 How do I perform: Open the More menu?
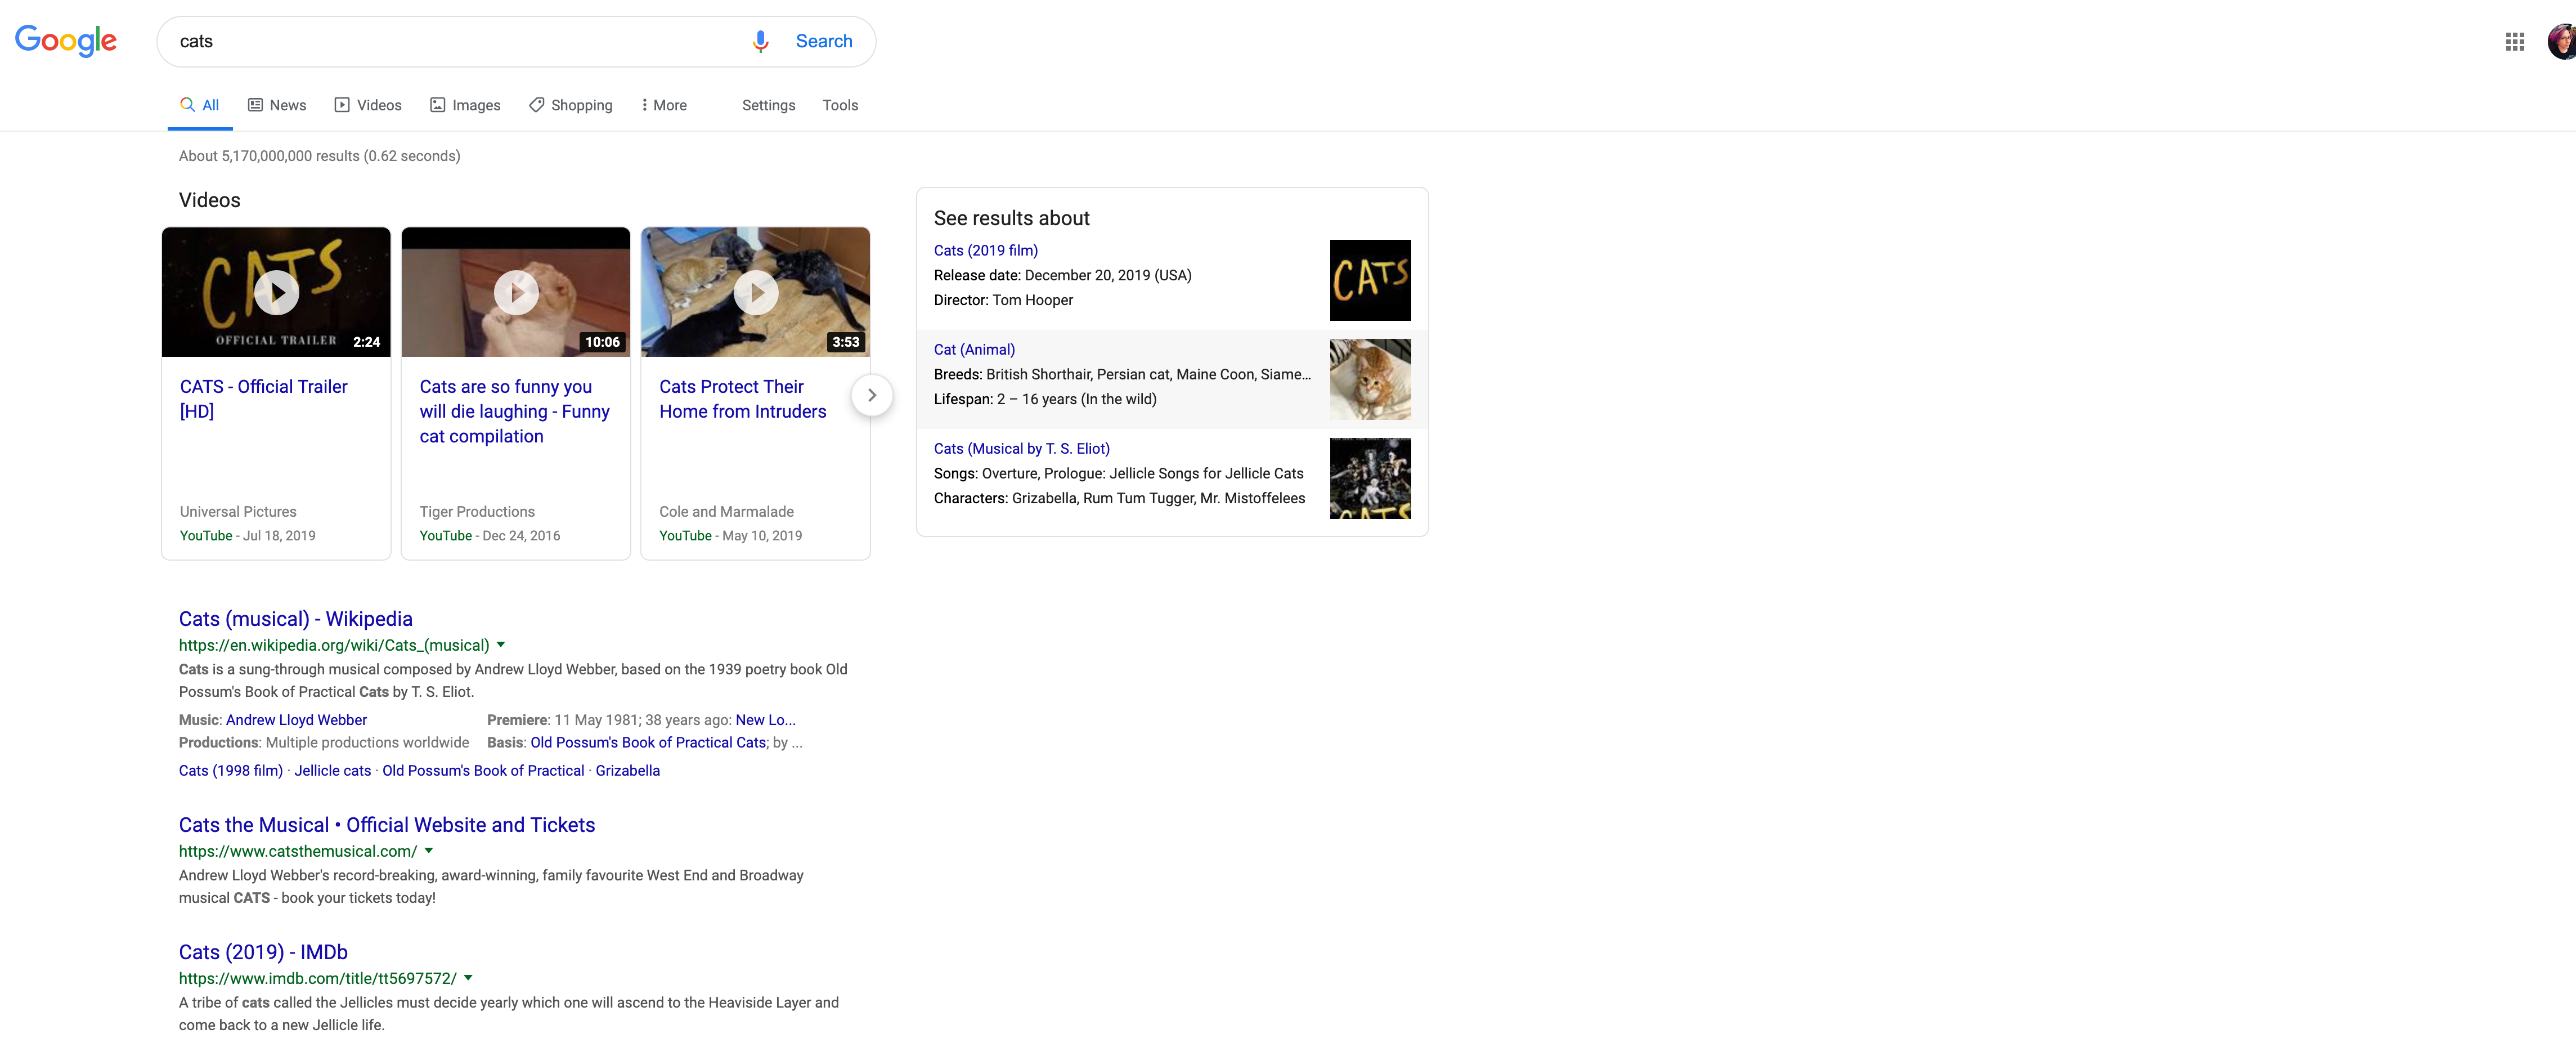(664, 105)
